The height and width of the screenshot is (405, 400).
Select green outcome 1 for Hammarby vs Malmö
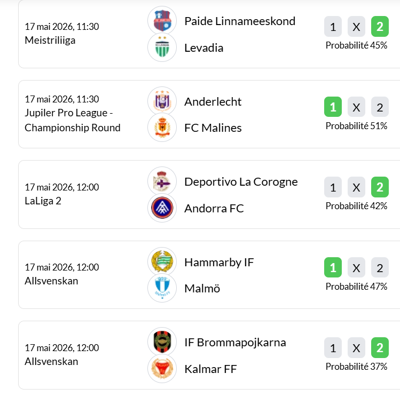[x=333, y=267]
